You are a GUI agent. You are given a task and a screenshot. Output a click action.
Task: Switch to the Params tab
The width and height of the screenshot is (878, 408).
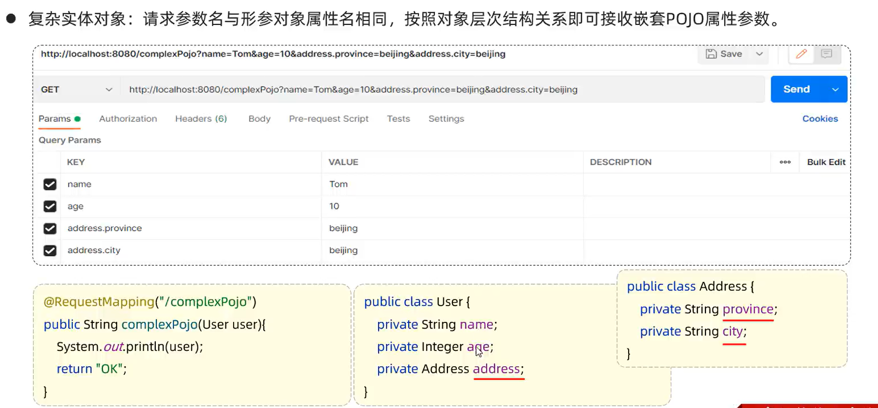tap(60, 119)
